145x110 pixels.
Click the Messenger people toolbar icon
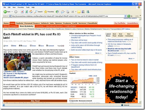click(x=88, y=12)
